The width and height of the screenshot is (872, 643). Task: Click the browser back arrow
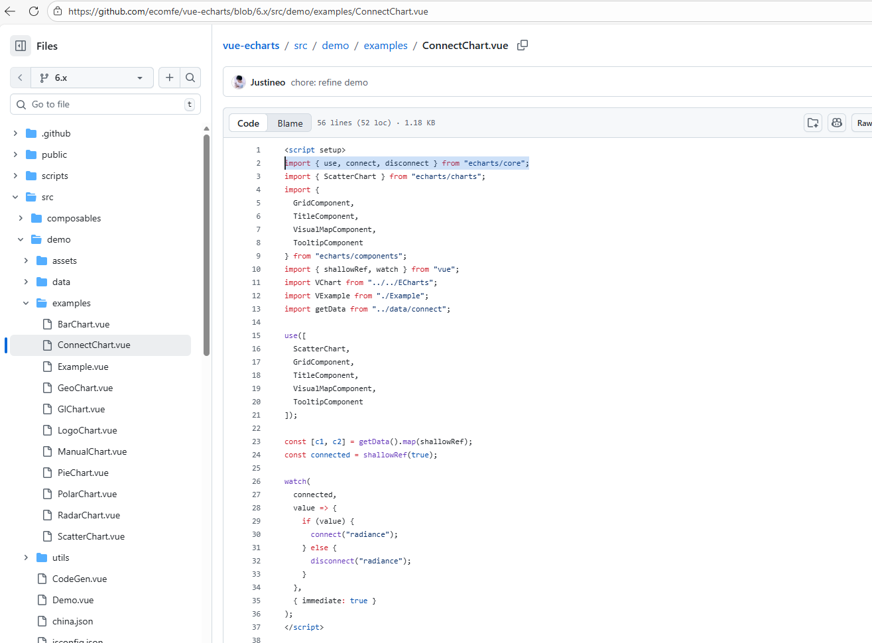[10, 11]
